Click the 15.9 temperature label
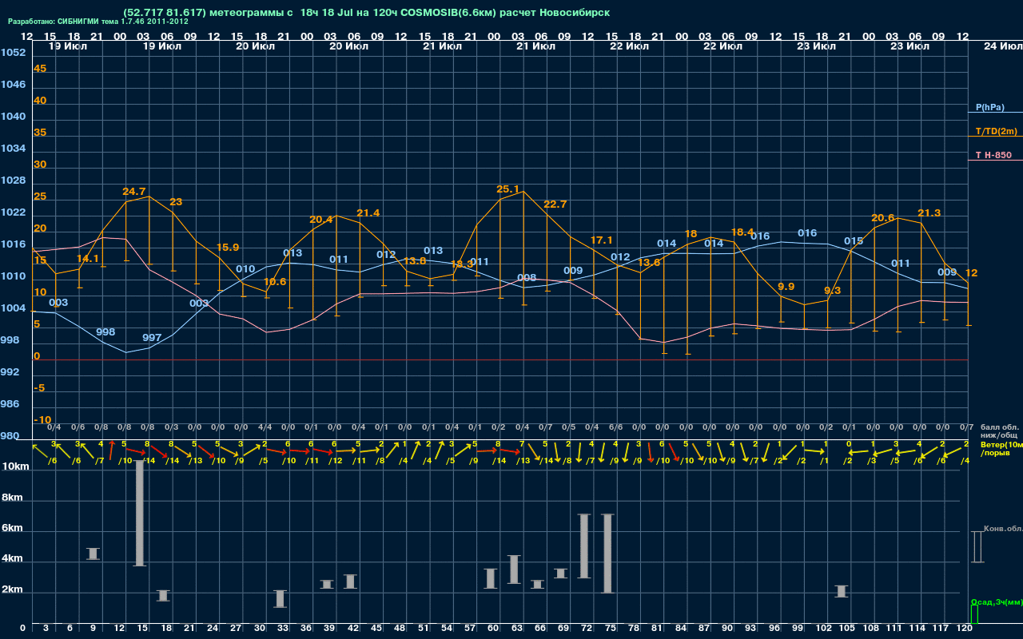The height and width of the screenshot is (639, 1023). (228, 248)
